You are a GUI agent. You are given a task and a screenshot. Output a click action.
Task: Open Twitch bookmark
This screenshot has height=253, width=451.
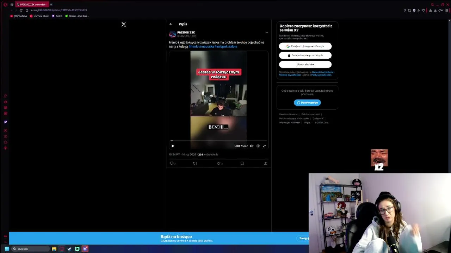57,16
